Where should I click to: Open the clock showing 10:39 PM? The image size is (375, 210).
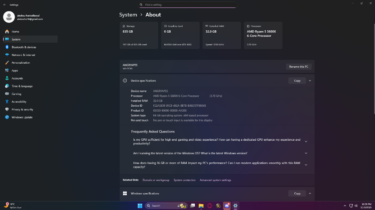pyautogui.click(x=366, y=206)
